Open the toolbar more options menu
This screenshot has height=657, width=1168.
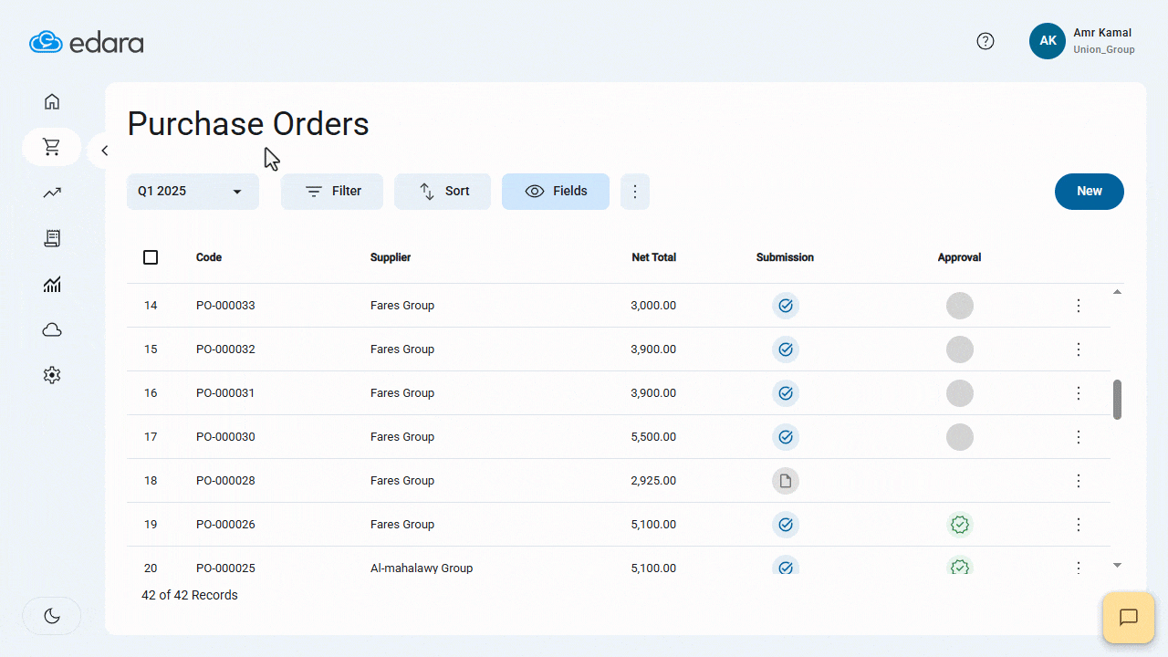pos(635,192)
